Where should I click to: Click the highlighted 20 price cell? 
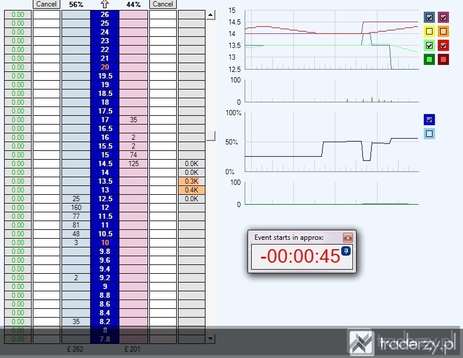click(x=105, y=67)
